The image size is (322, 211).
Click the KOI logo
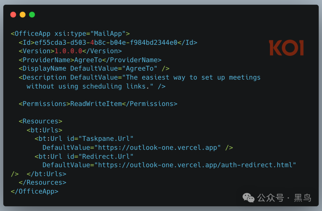coord(286,48)
